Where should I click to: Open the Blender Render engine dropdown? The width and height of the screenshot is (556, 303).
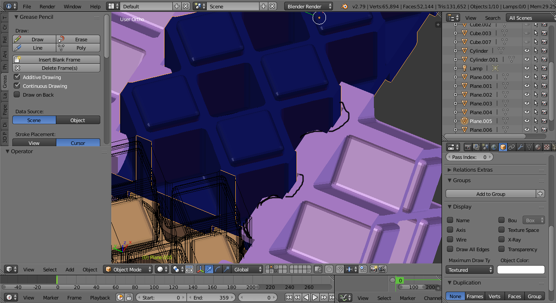(309, 7)
